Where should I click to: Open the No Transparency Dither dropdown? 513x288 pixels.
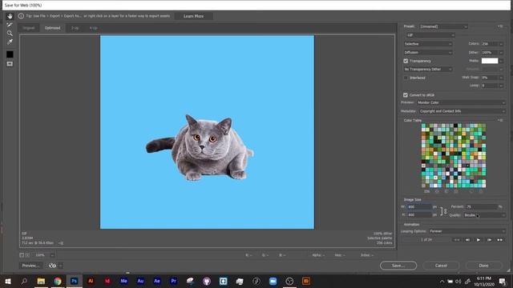pos(428,70)
